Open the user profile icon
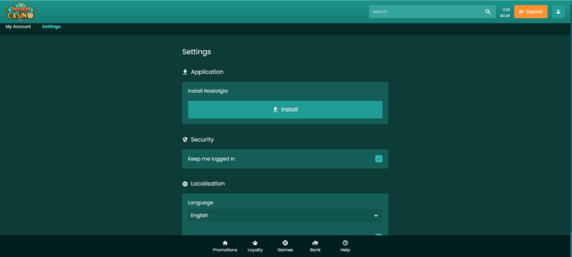 [558, 12]
